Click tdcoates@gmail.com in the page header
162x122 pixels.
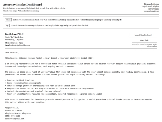[151, 11]
